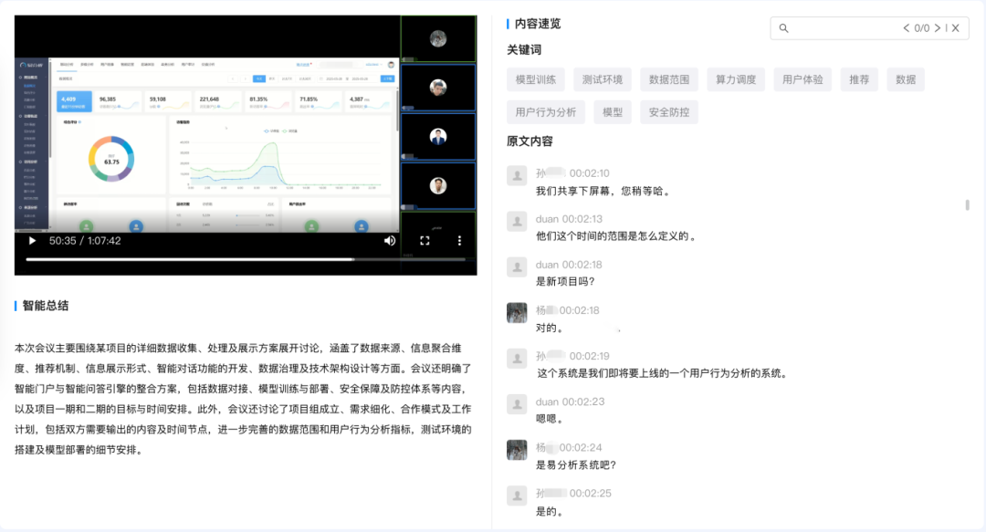The image size is (986, 532).
Task: Mute the video volume speaker icon
Action: [390, 241]
